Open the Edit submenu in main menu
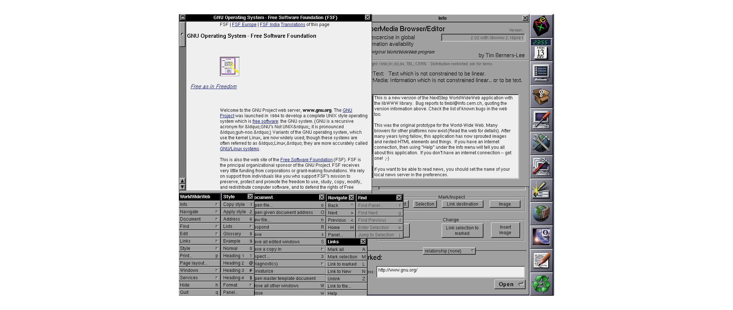 199,234
